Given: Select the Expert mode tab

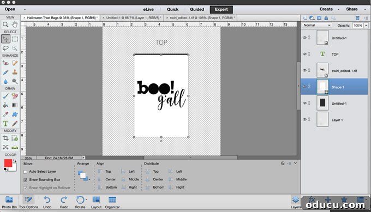Looking at the screenshot, I should pyautogui.click(x=221, y=9).
